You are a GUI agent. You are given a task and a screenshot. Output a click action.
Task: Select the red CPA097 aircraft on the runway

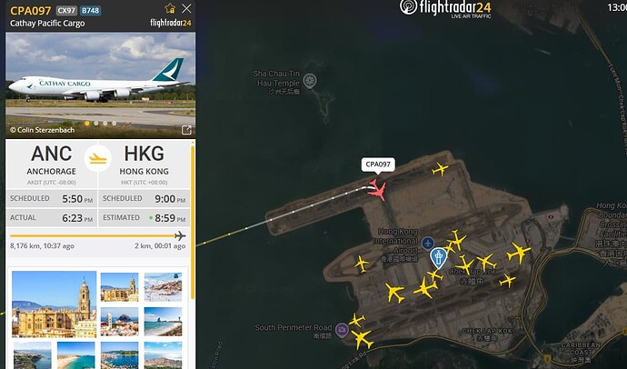[x=377, y=190]
